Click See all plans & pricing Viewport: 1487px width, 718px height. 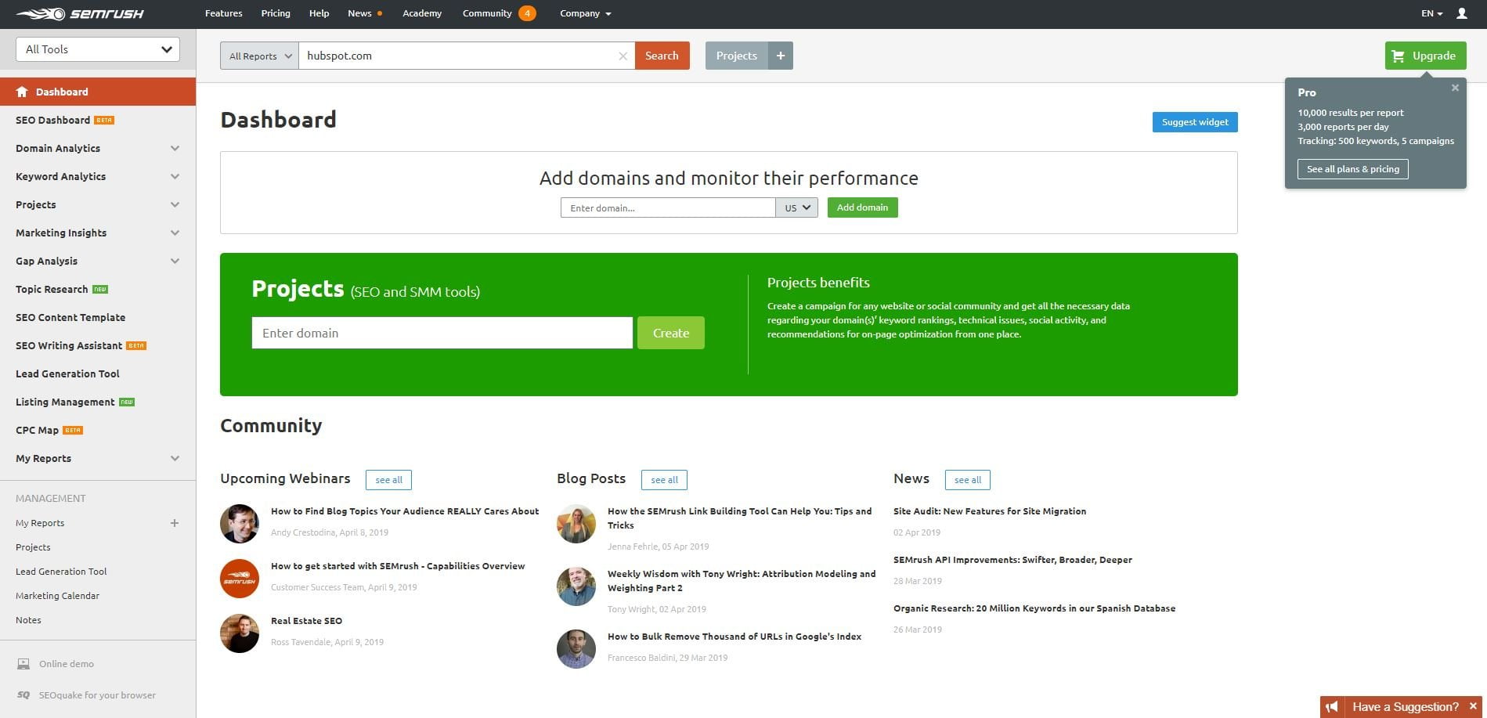pyautogui.click(x=1352, y=169)
